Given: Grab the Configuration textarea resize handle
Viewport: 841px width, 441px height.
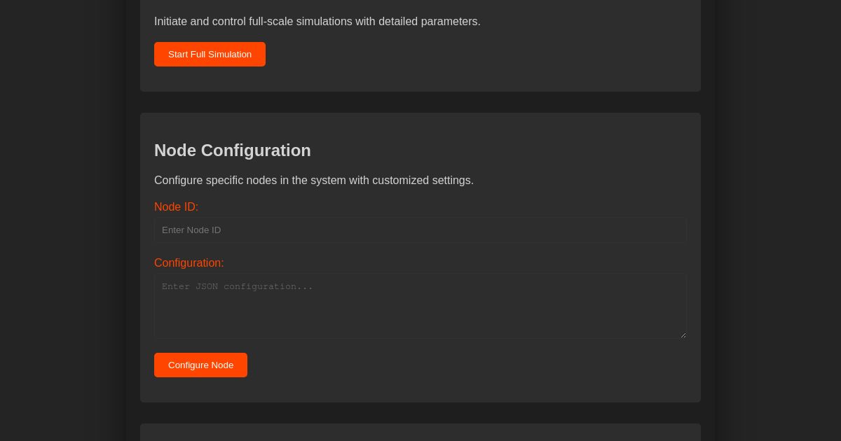Looking at the screenshot, I should [683, 335].
